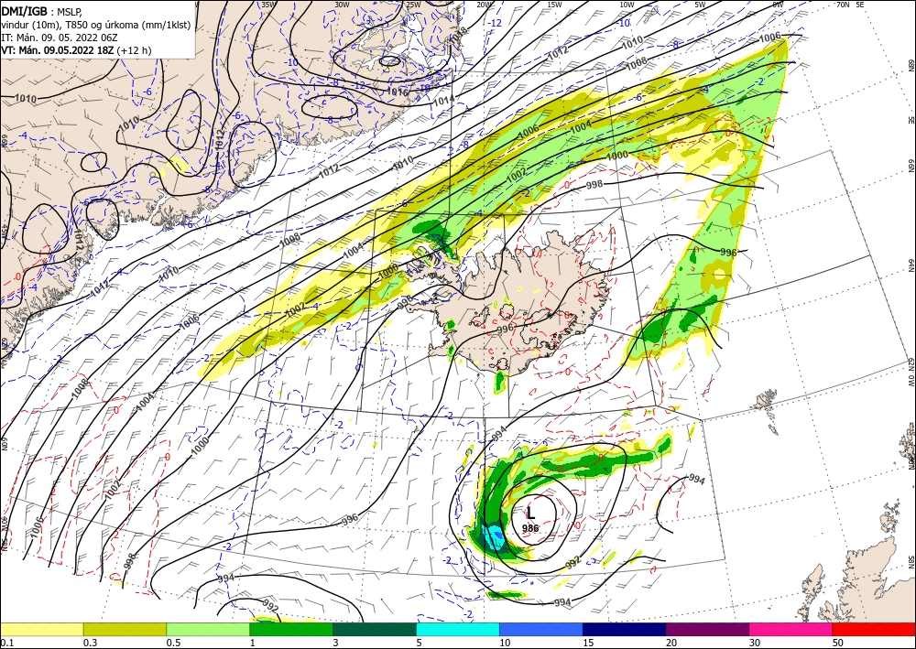916x649 pixels.
Task: Click the legend value '0.1'
Action: (7, 643)
